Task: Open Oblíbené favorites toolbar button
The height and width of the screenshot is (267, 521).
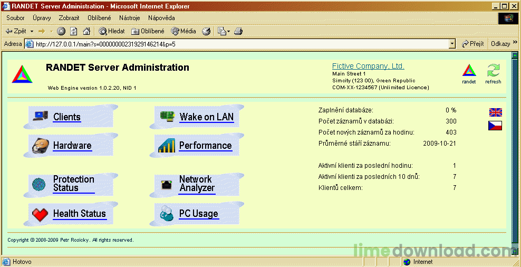Action: pyautogui.click(x=148, y=31)
